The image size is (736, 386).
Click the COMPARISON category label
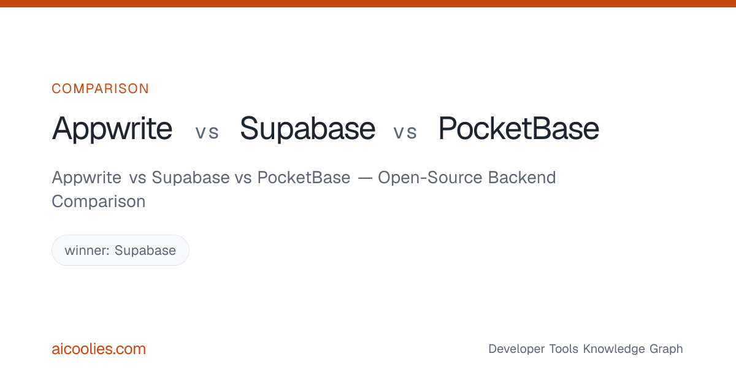coord(100,89)
